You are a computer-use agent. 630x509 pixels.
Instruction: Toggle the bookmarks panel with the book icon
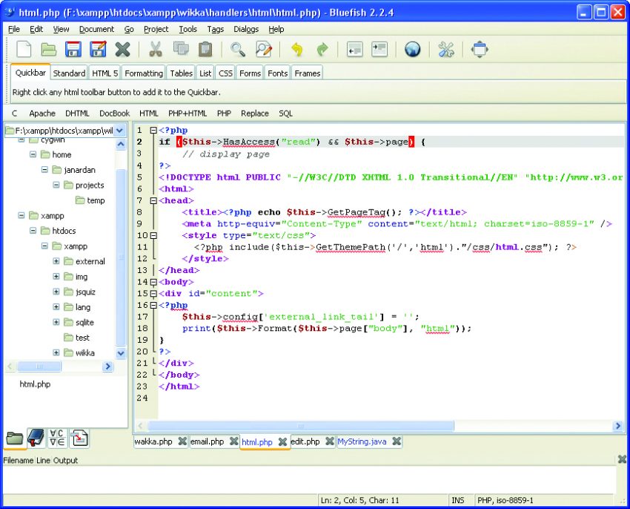click(35, 439)
